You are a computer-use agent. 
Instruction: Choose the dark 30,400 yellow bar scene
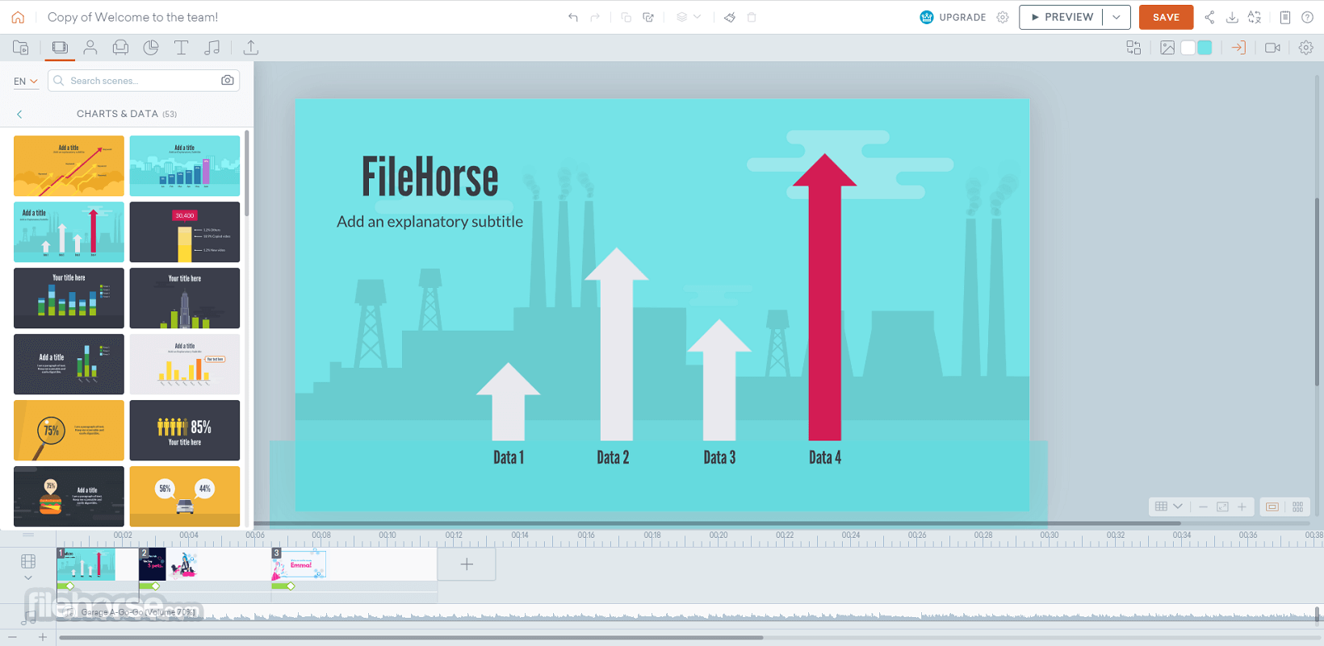(185, 231)
